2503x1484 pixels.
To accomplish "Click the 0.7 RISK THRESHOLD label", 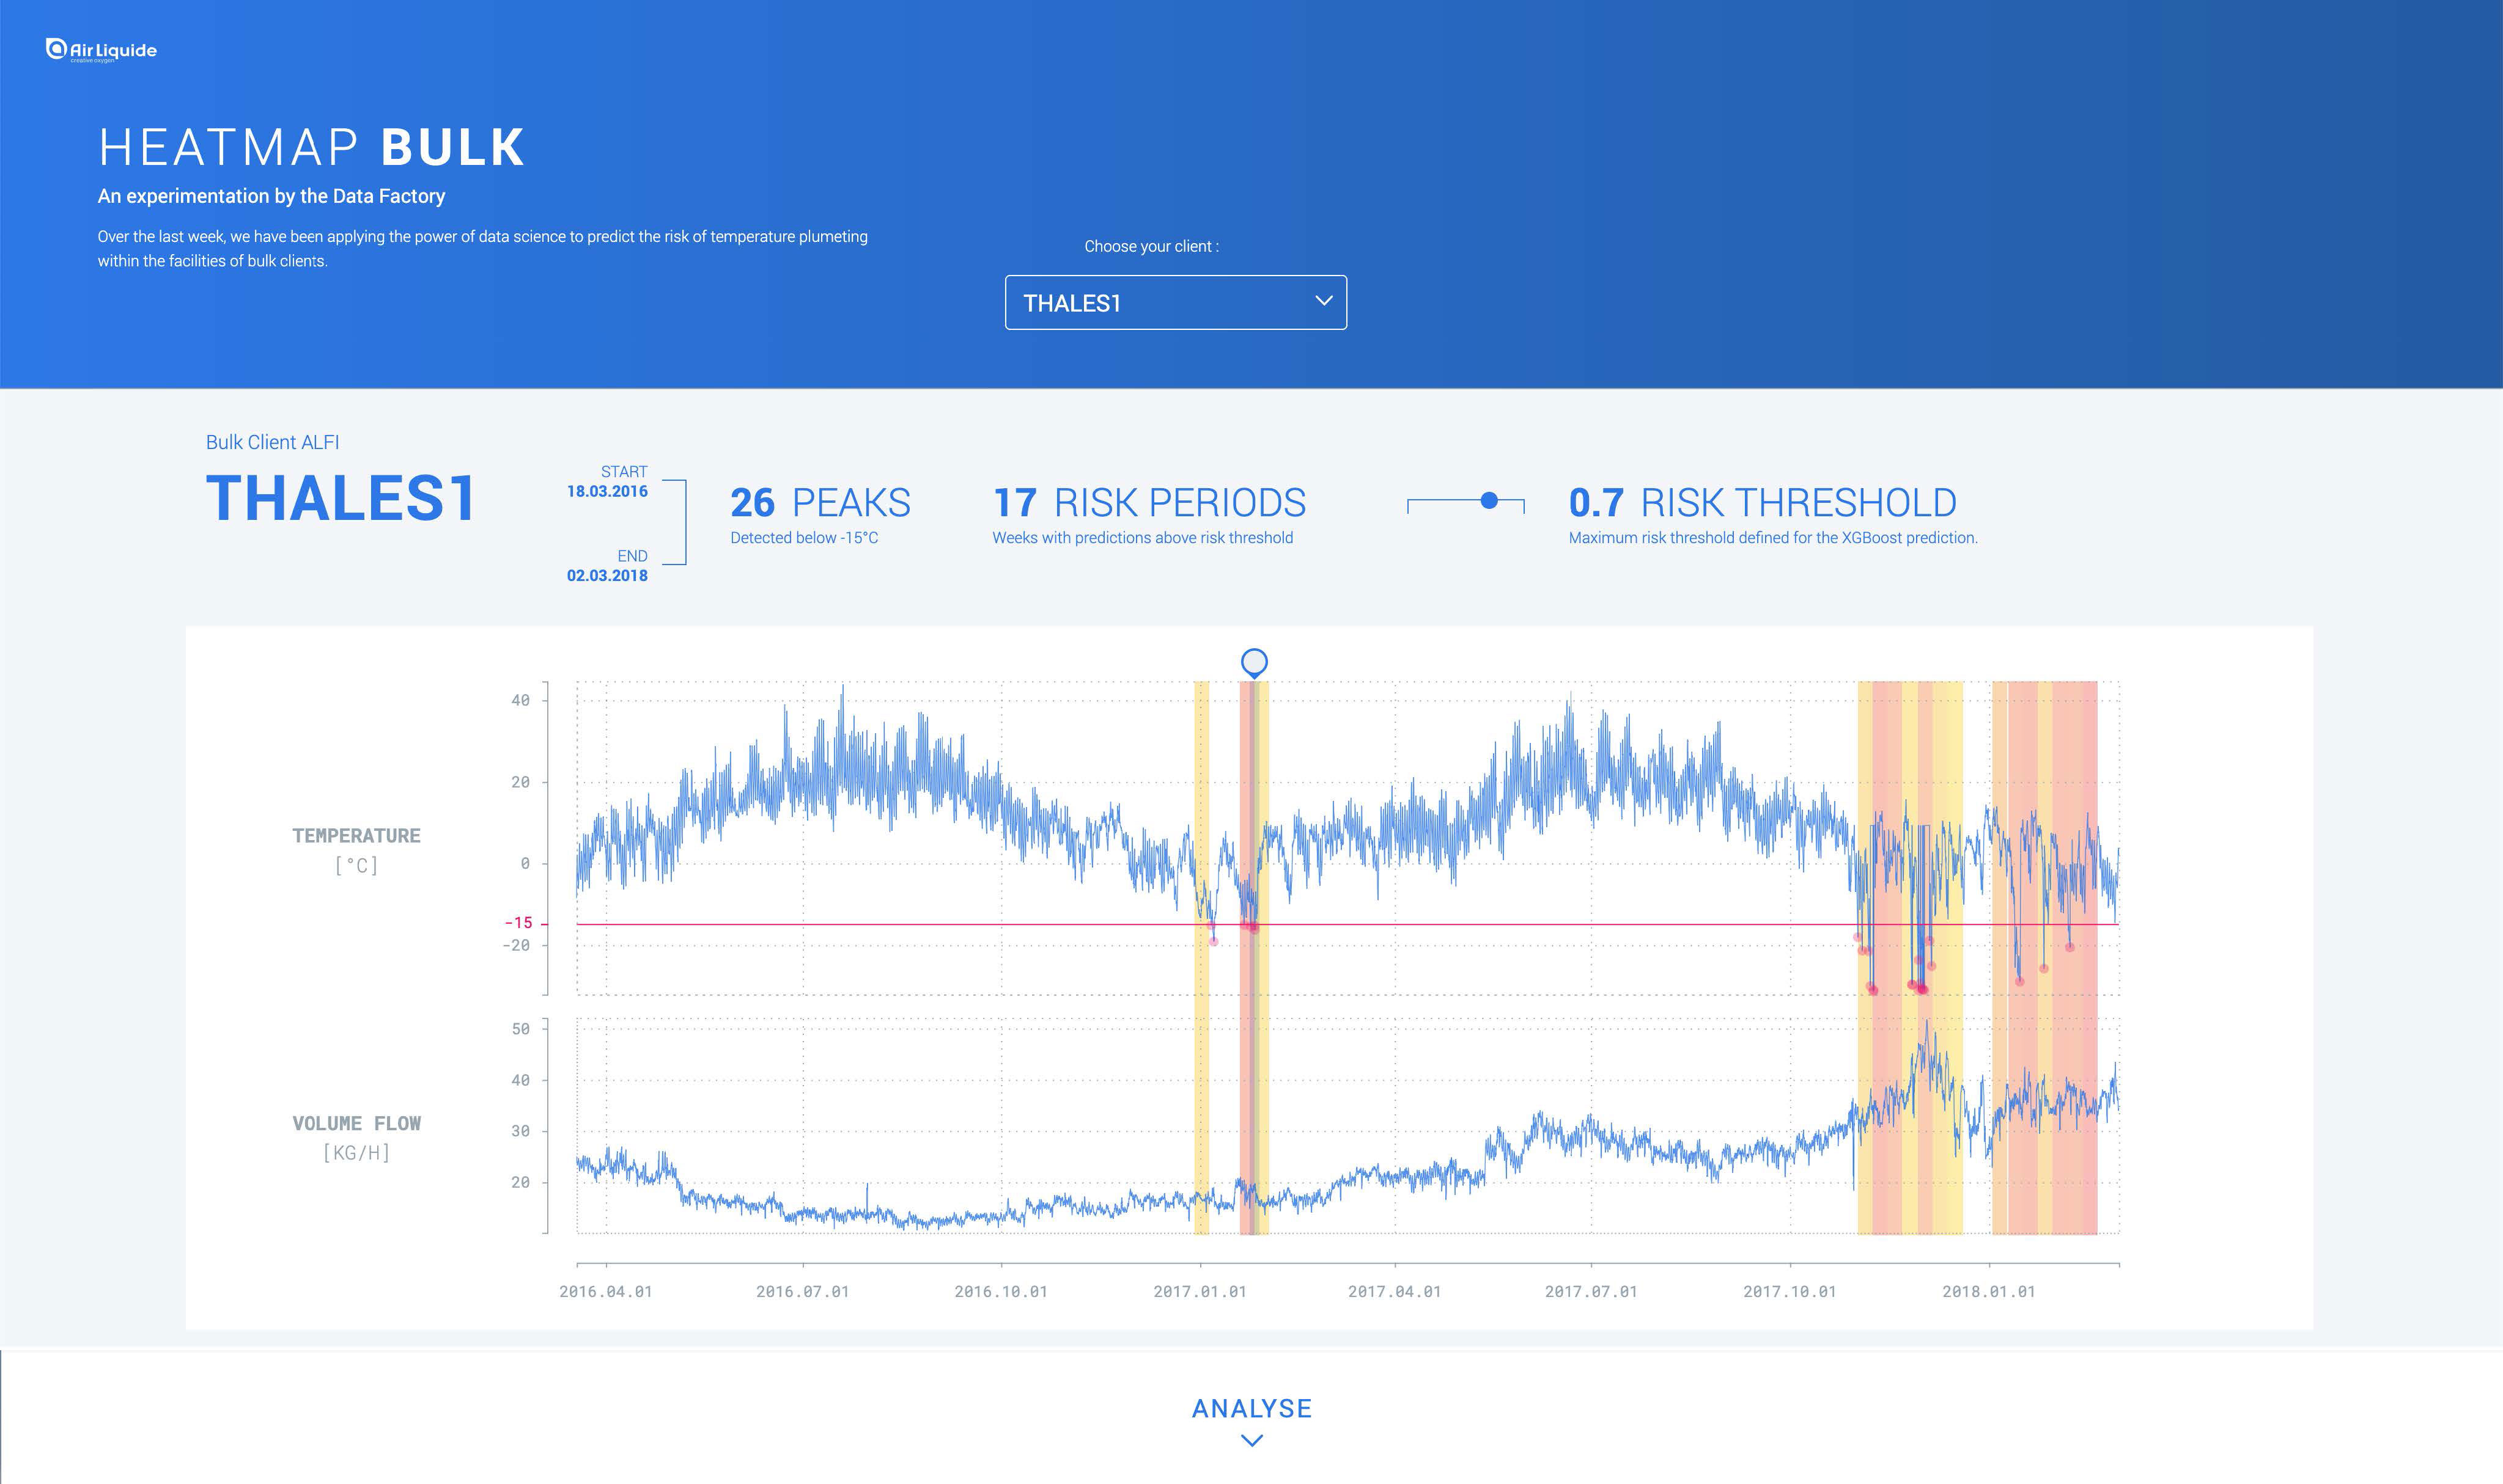I will [1763, 503].
